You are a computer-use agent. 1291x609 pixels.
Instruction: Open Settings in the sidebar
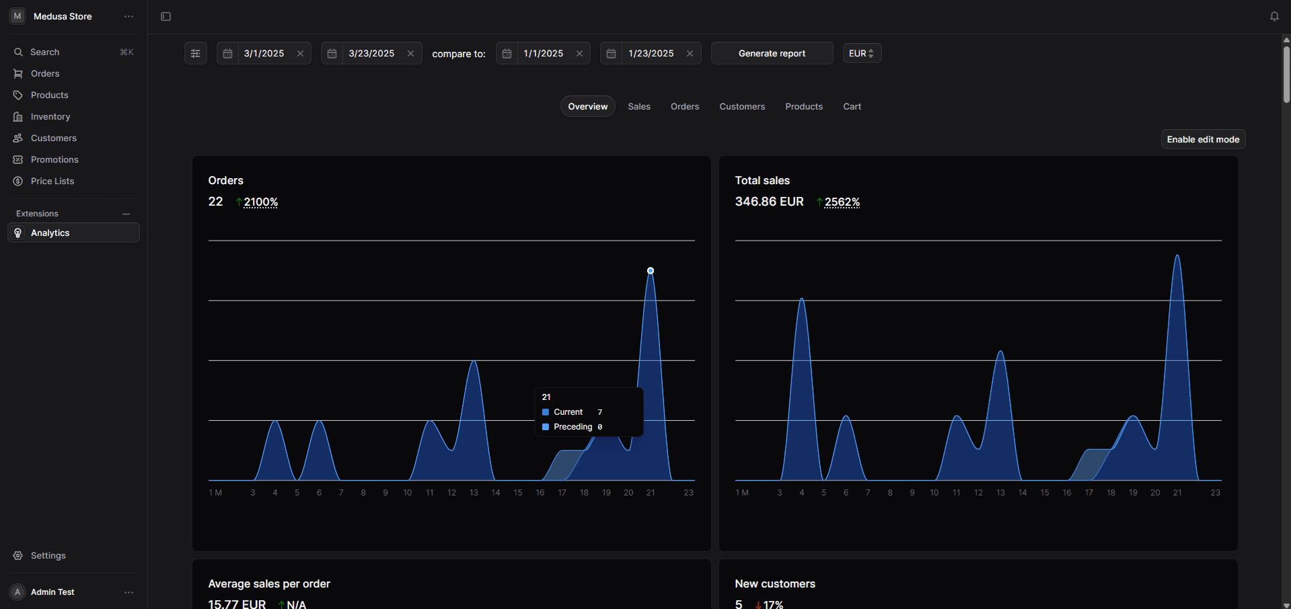pyautogui.click(x=48, y=555)
